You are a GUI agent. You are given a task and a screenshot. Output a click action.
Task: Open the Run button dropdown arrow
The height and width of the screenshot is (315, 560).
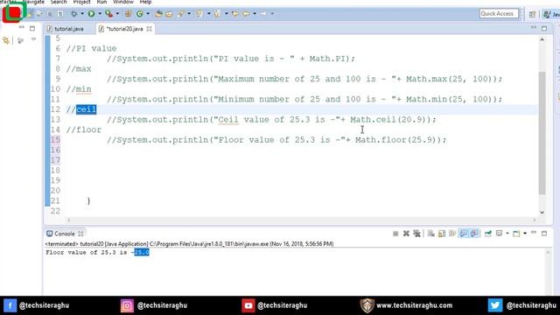click(x=100, y=14)
